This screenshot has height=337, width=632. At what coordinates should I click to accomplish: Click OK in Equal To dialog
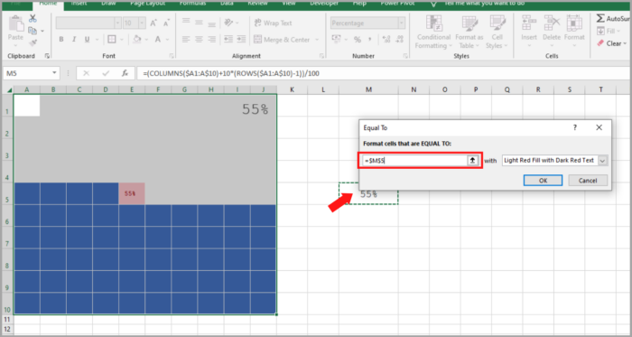(543, 180)
